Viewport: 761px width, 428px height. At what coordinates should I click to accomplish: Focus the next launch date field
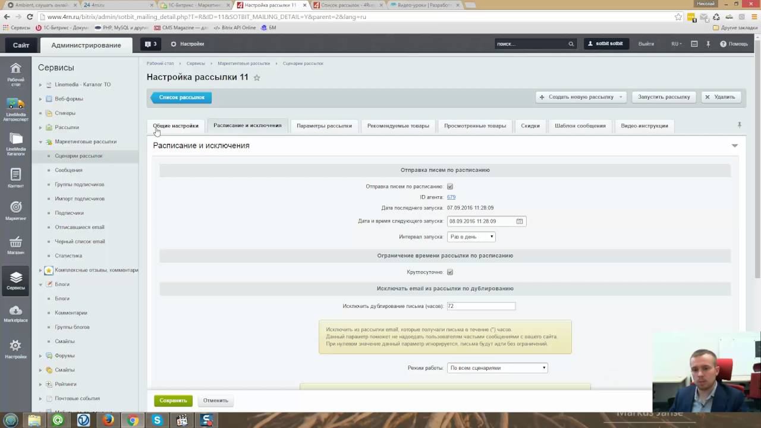point(481,221)
